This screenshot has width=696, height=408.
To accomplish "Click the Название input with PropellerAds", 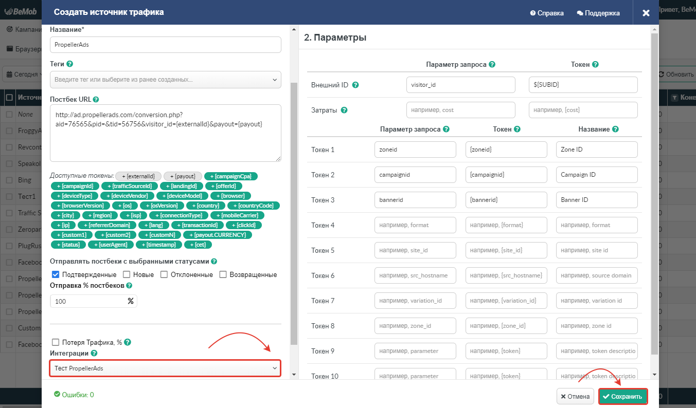I will tap(166, 45).
